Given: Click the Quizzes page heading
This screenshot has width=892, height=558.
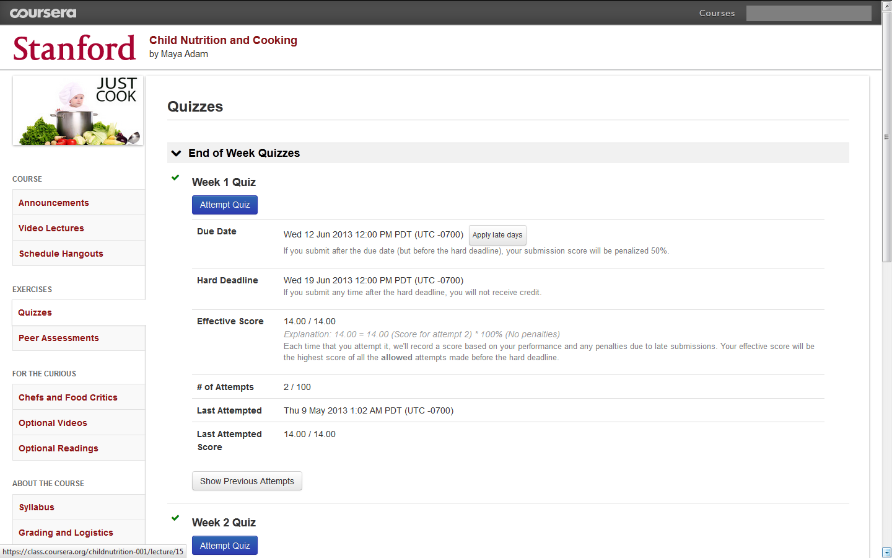Looking at the screenshot, I should [x=195, y=107].
